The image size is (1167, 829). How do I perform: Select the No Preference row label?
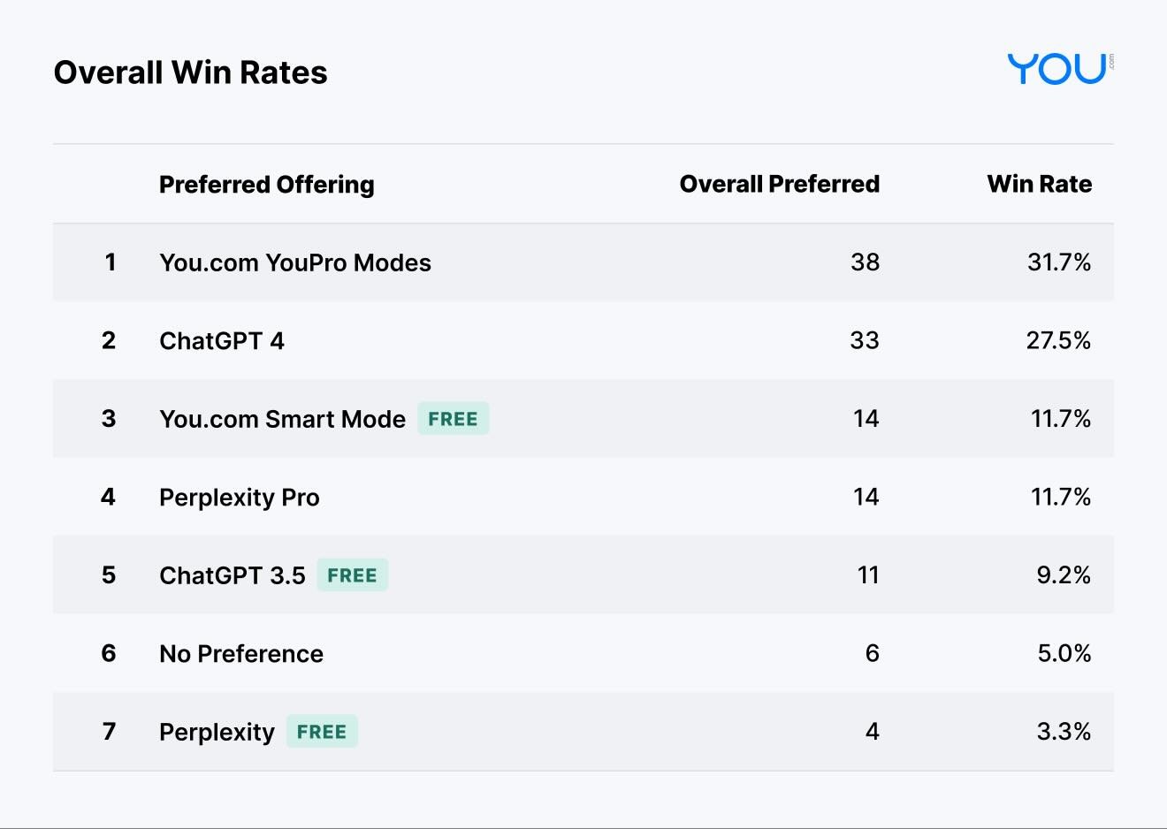(240, 654)
